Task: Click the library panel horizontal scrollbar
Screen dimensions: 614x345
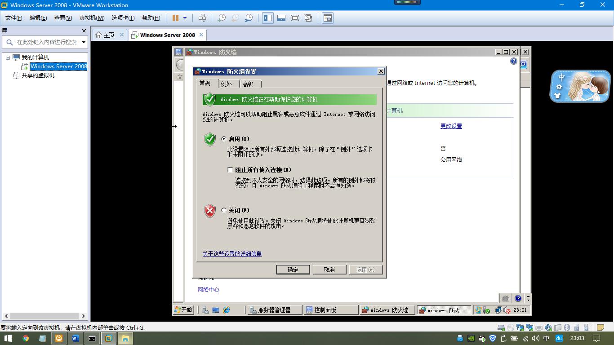Action: pos(45,316)
